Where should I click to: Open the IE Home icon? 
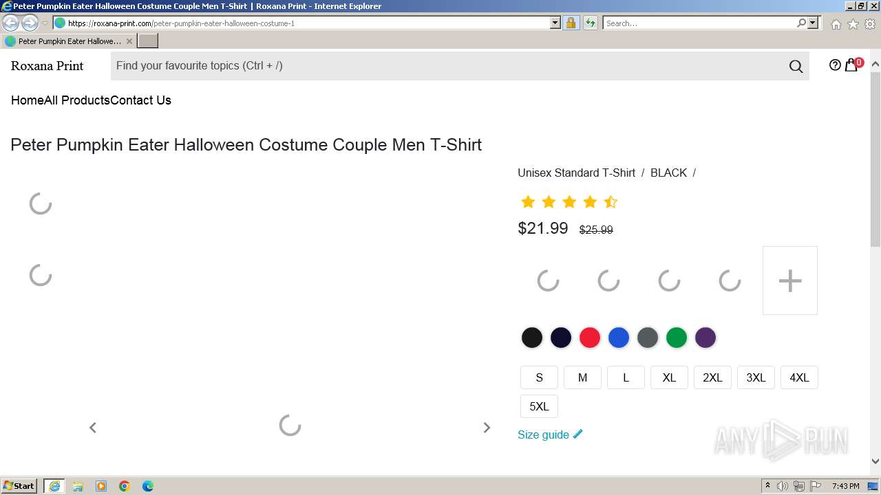[x=836, y=24]
